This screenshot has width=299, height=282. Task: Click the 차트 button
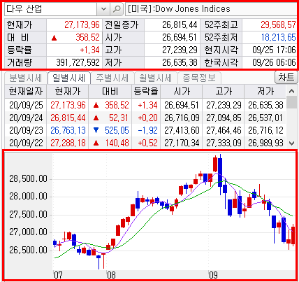point(286,77)
